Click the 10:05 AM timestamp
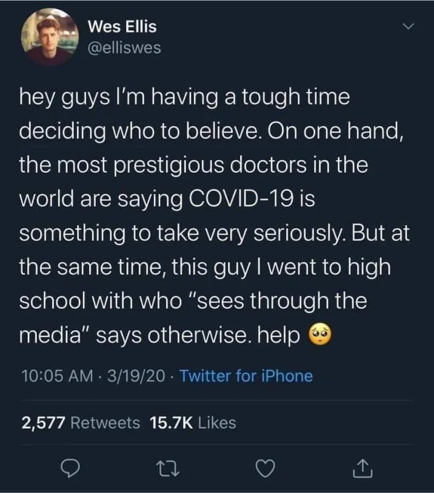 (53, 375)
